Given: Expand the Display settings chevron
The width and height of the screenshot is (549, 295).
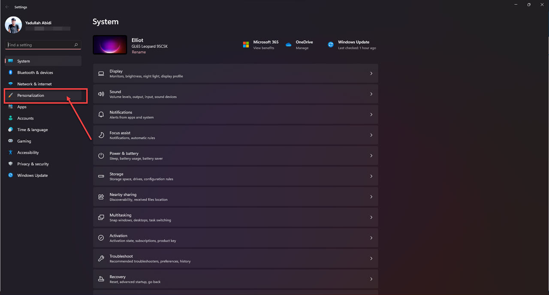Looking at the screenshot, I should coord(371,73).
